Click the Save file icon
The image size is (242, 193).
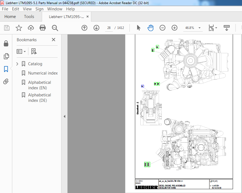7,28
